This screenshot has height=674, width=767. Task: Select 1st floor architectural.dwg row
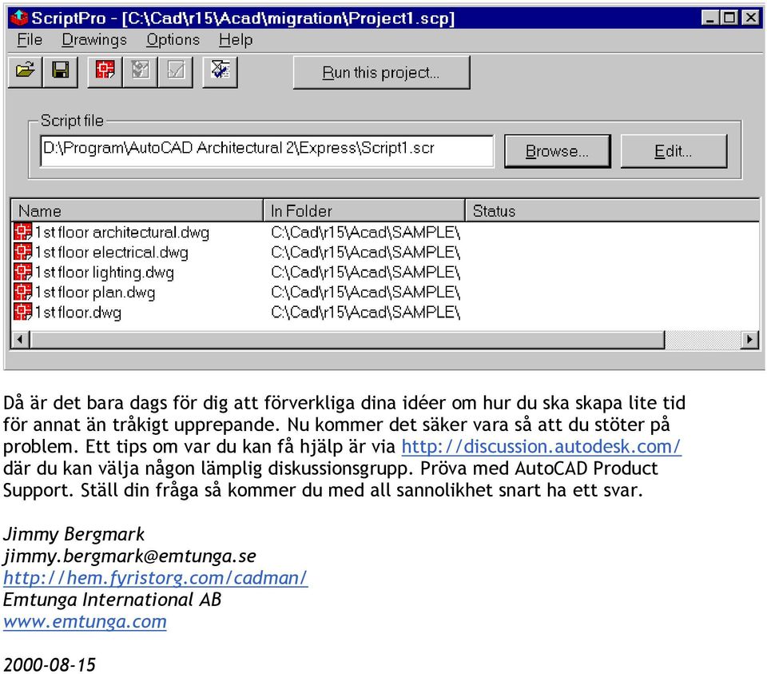(385, 232)
